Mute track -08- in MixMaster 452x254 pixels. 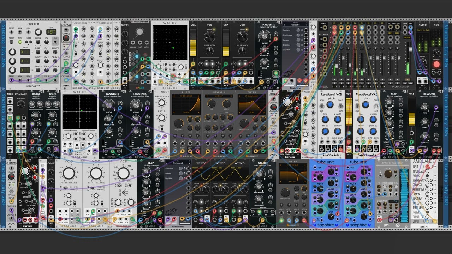(x=382, y=80)
